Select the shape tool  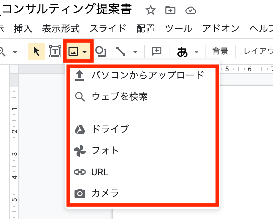101,51
